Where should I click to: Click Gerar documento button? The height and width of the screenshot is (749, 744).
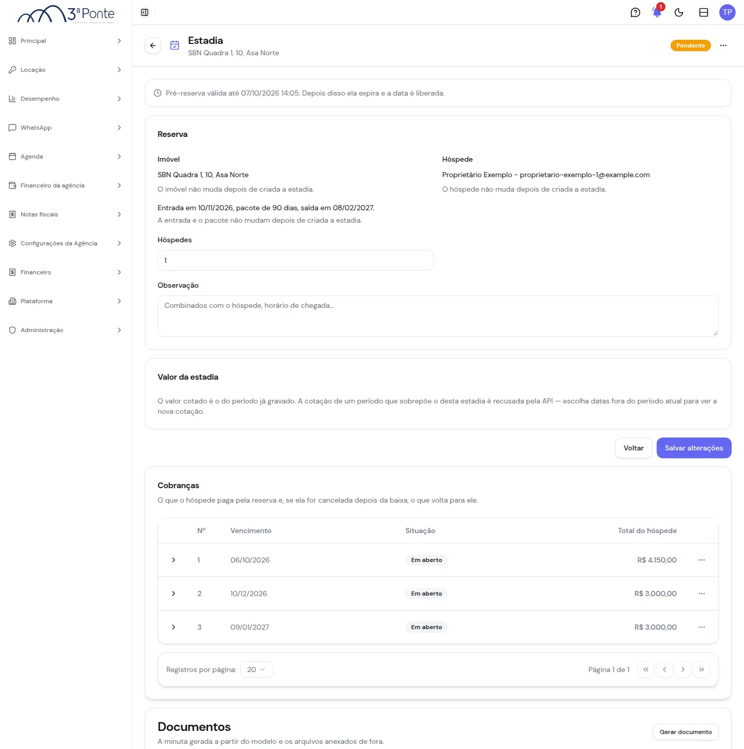[686, 732]
